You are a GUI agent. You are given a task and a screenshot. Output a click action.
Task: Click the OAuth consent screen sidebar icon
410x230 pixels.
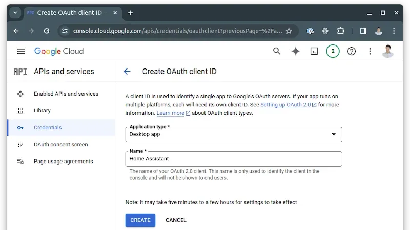point(20,145)
